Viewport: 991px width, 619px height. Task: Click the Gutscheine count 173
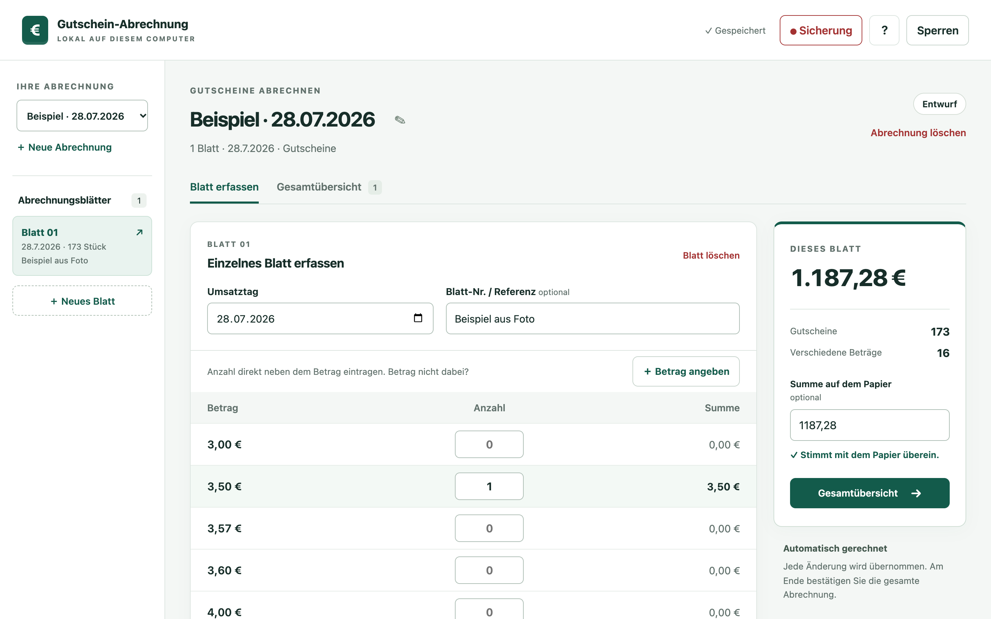940,332
